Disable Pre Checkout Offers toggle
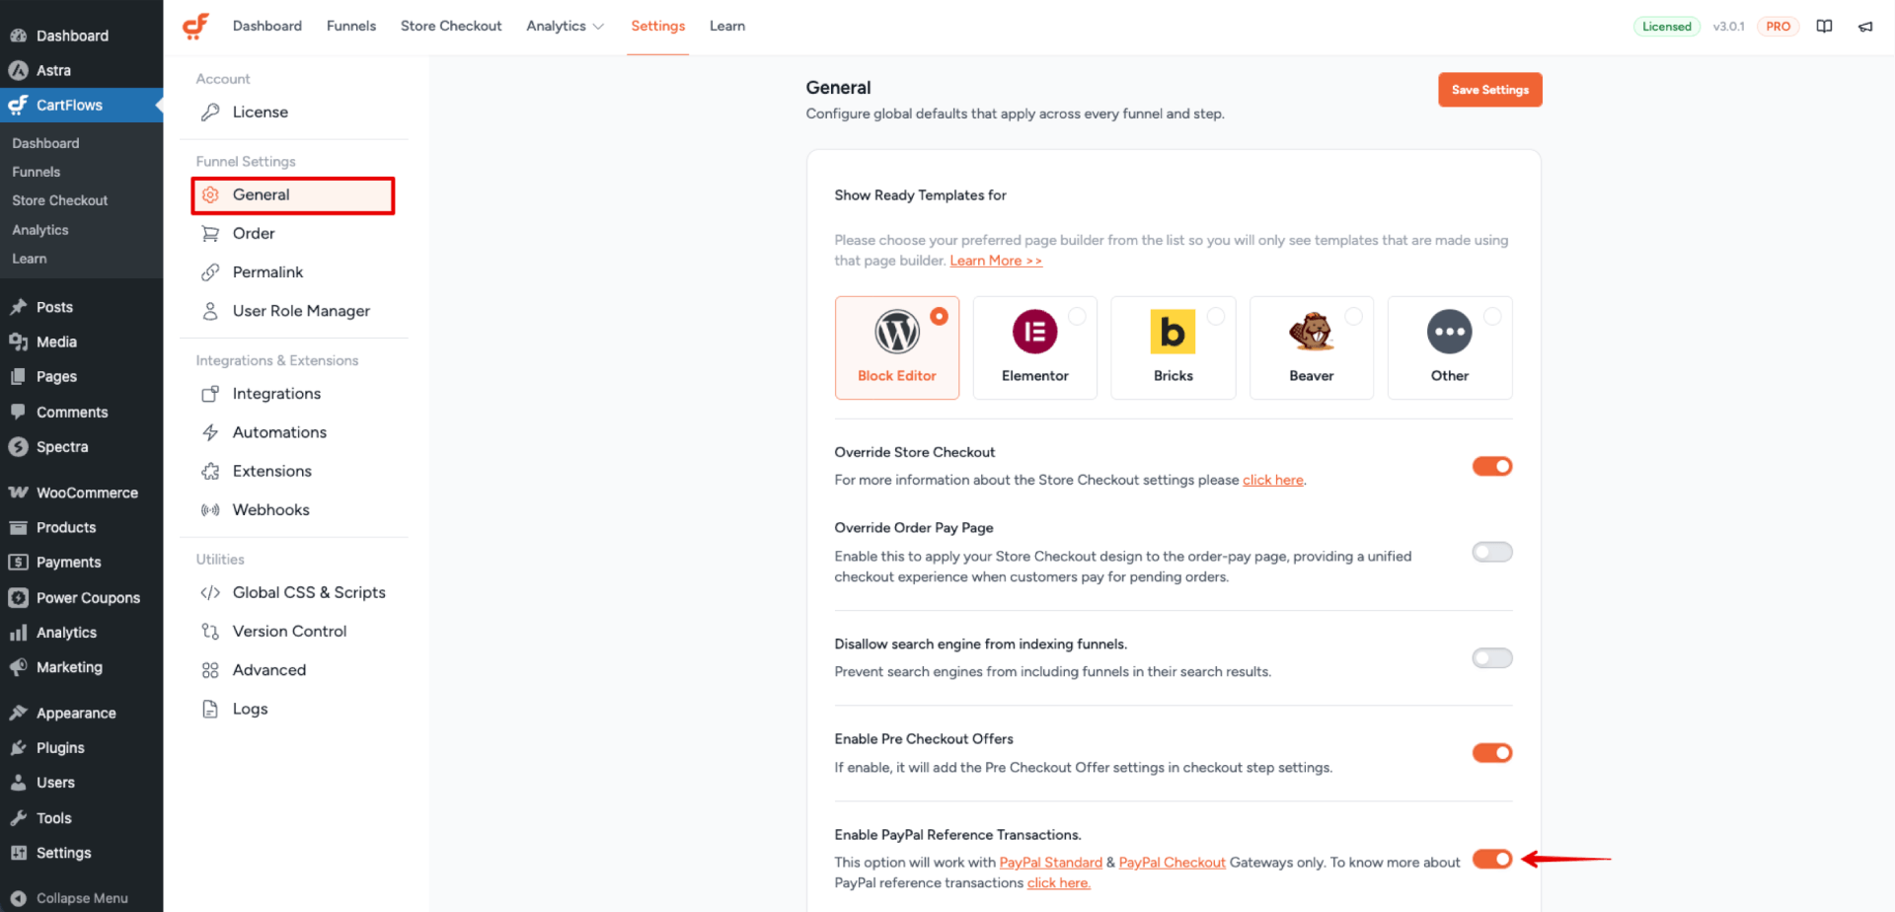 1492,753
